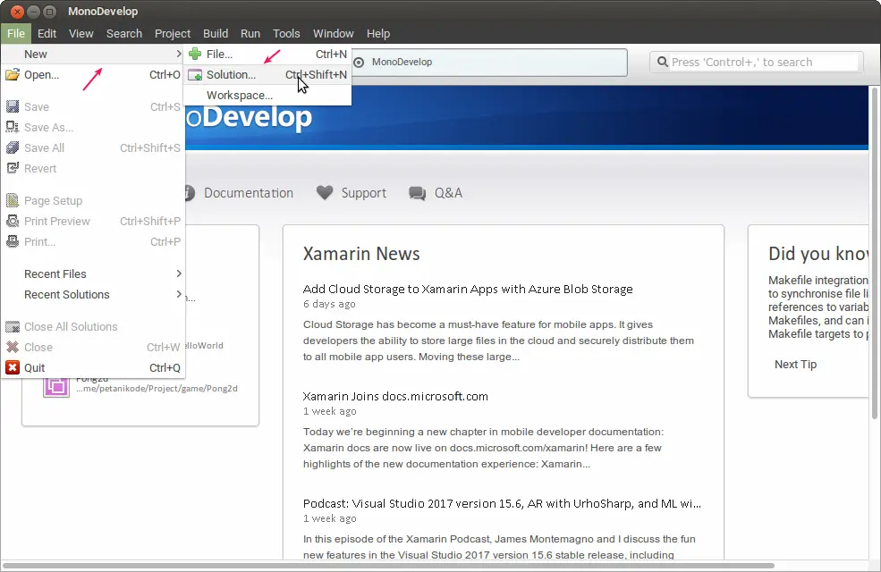
Task: Select the Save All icon
Action: [x=14, y=147]
